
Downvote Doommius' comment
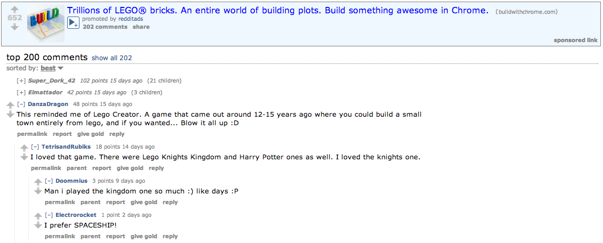(38, 191)
